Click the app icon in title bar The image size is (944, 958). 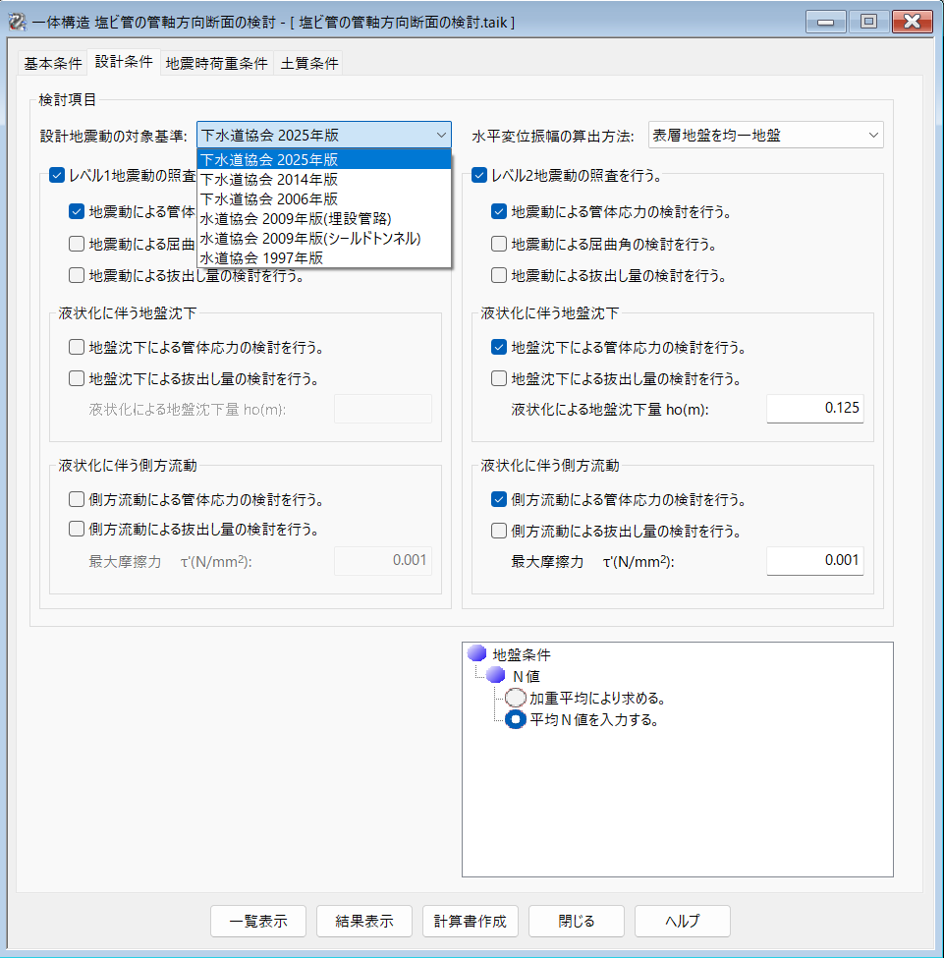(17, 21)
